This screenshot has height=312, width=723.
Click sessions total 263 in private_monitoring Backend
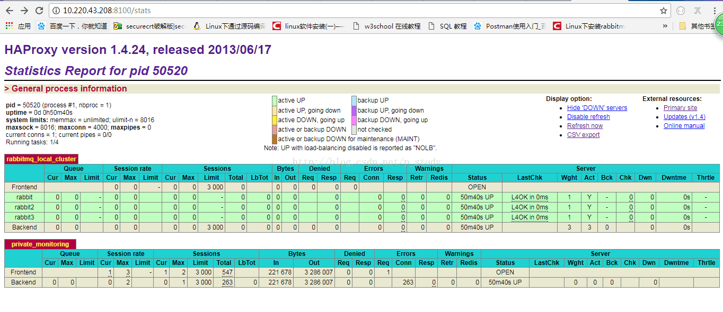[227, 282]
